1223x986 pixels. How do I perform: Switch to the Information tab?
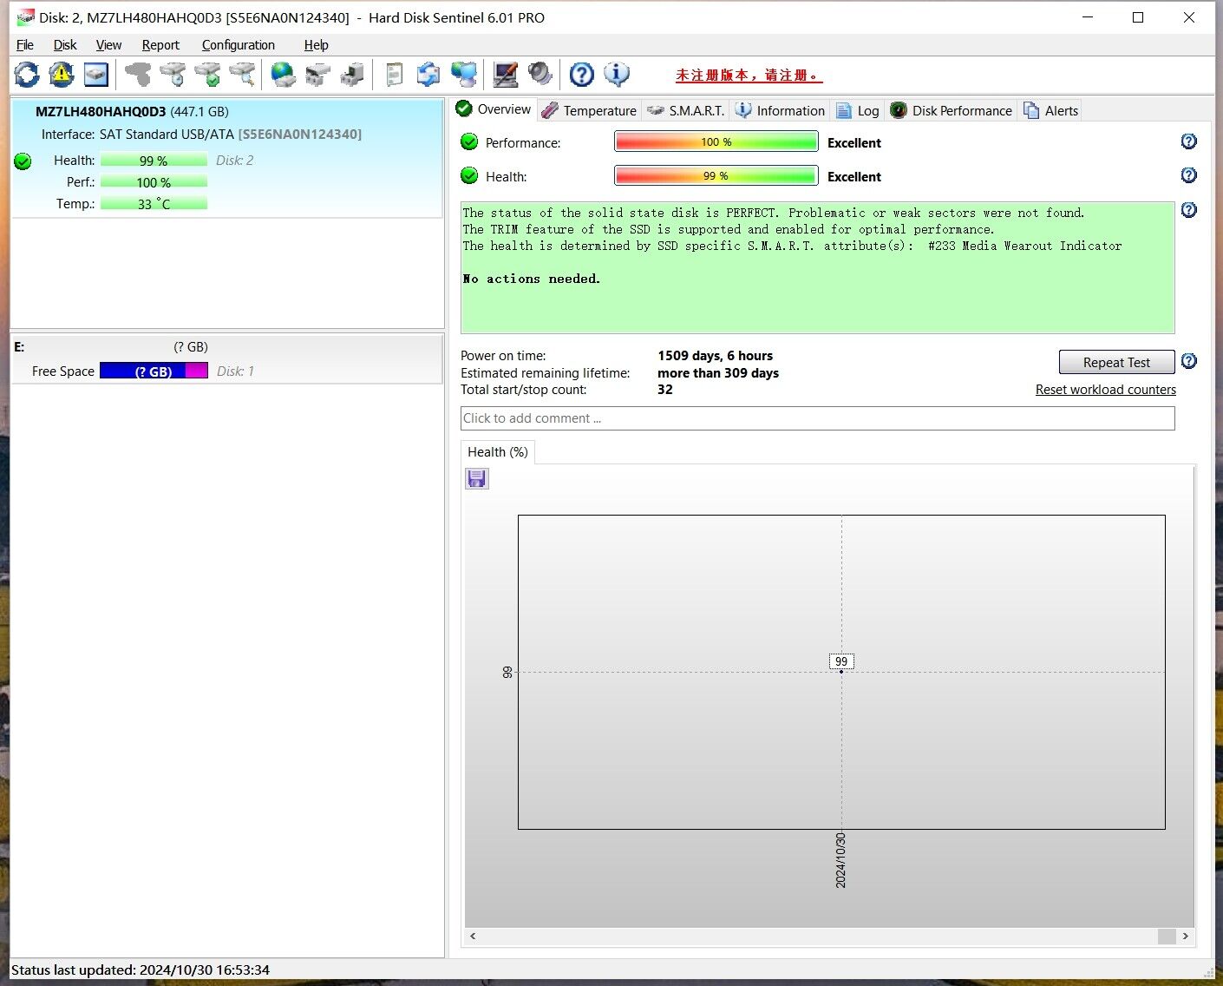pyautogui.click(x=780, y=110)
